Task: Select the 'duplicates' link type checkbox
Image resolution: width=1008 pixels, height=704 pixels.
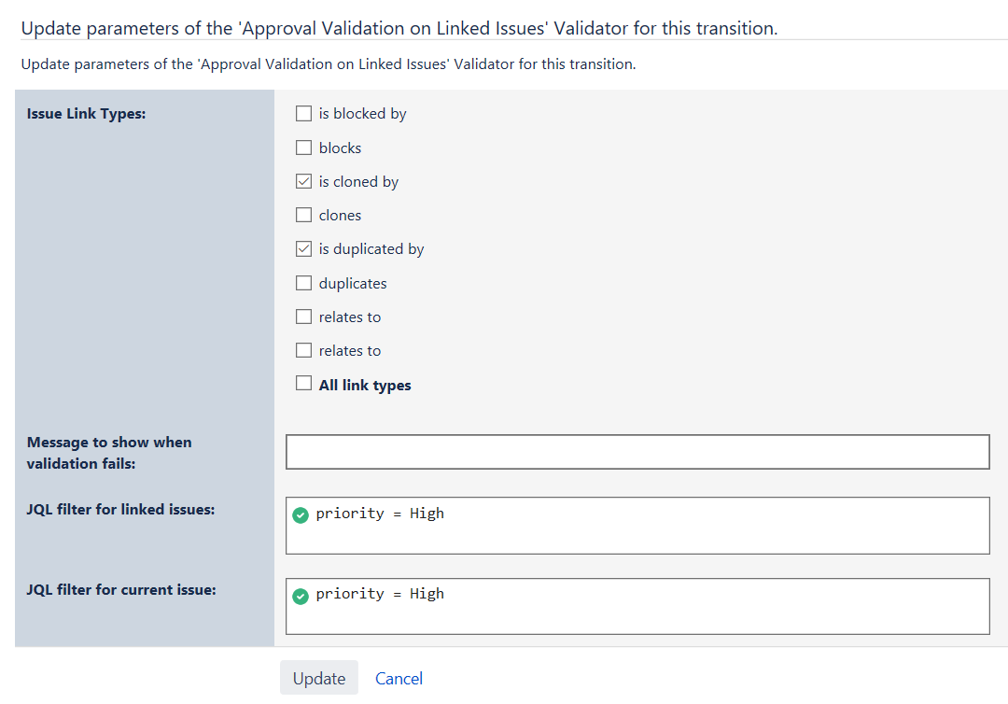Action: [x=303, y=283]
